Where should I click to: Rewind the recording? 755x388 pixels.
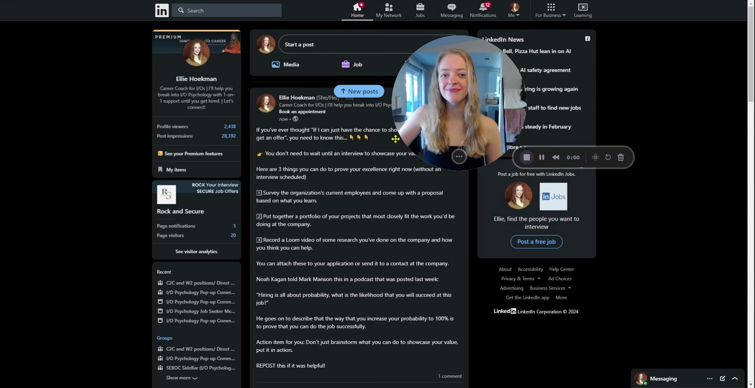click(556, 157)
